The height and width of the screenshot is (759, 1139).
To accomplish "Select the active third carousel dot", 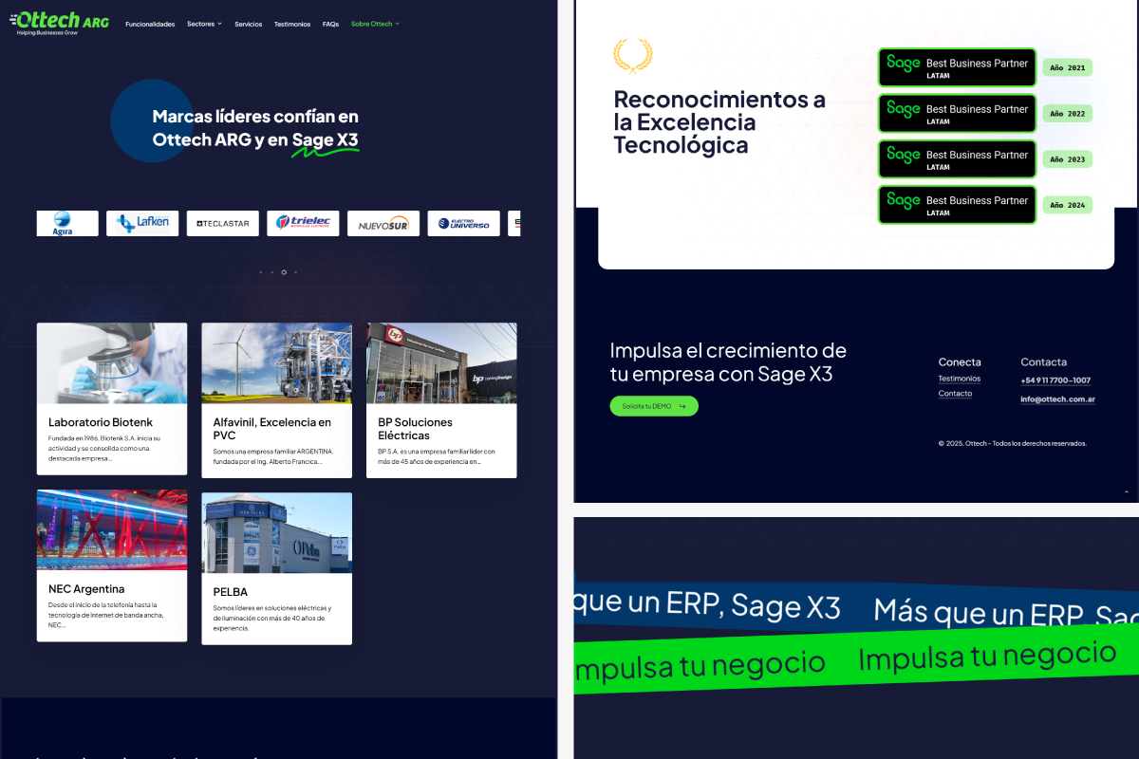I will click(x=284, y=272).
